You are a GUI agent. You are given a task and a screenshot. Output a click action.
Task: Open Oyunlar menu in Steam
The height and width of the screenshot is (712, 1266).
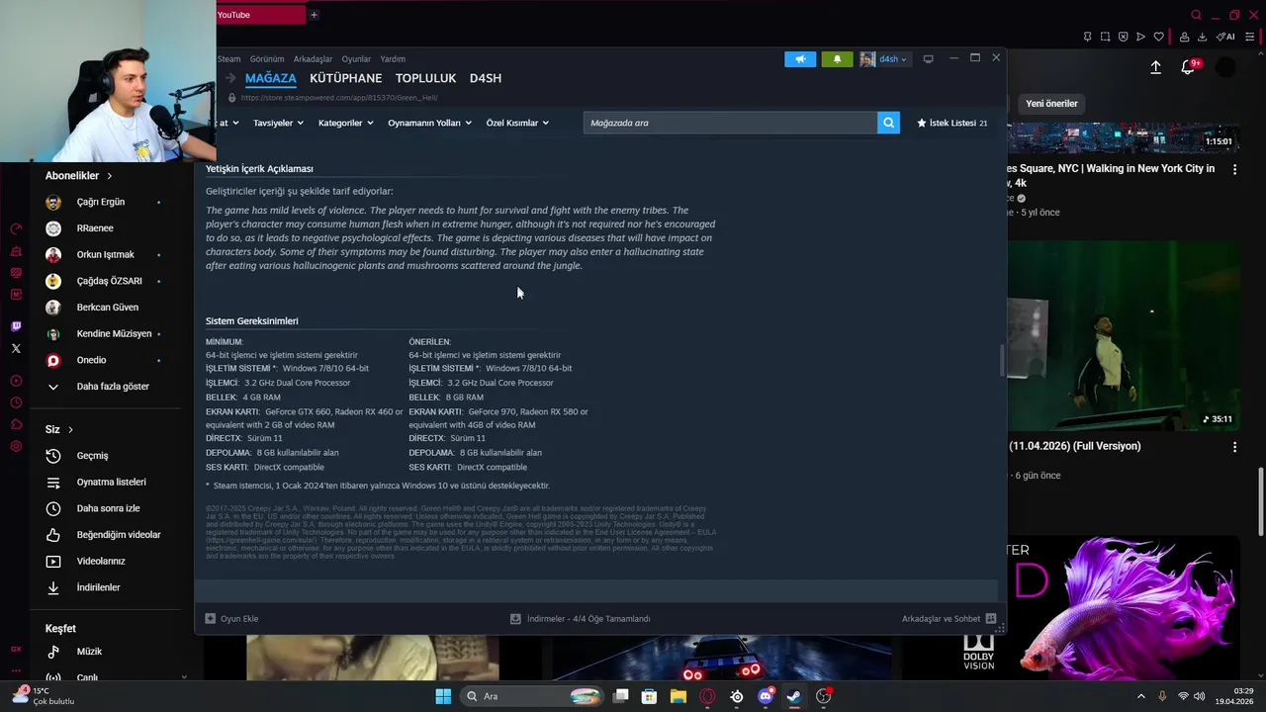click(x=356, y=59)
